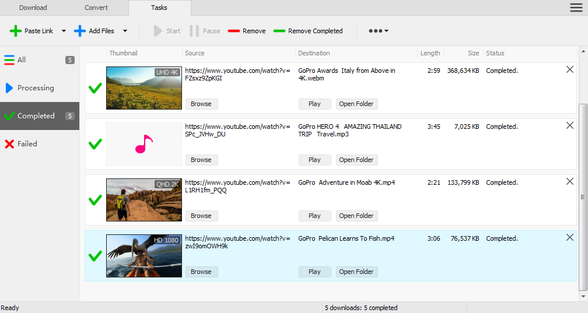Remove the Italy from Above task with X
This screenshot has height=313, width=588.
click(569, 69)
